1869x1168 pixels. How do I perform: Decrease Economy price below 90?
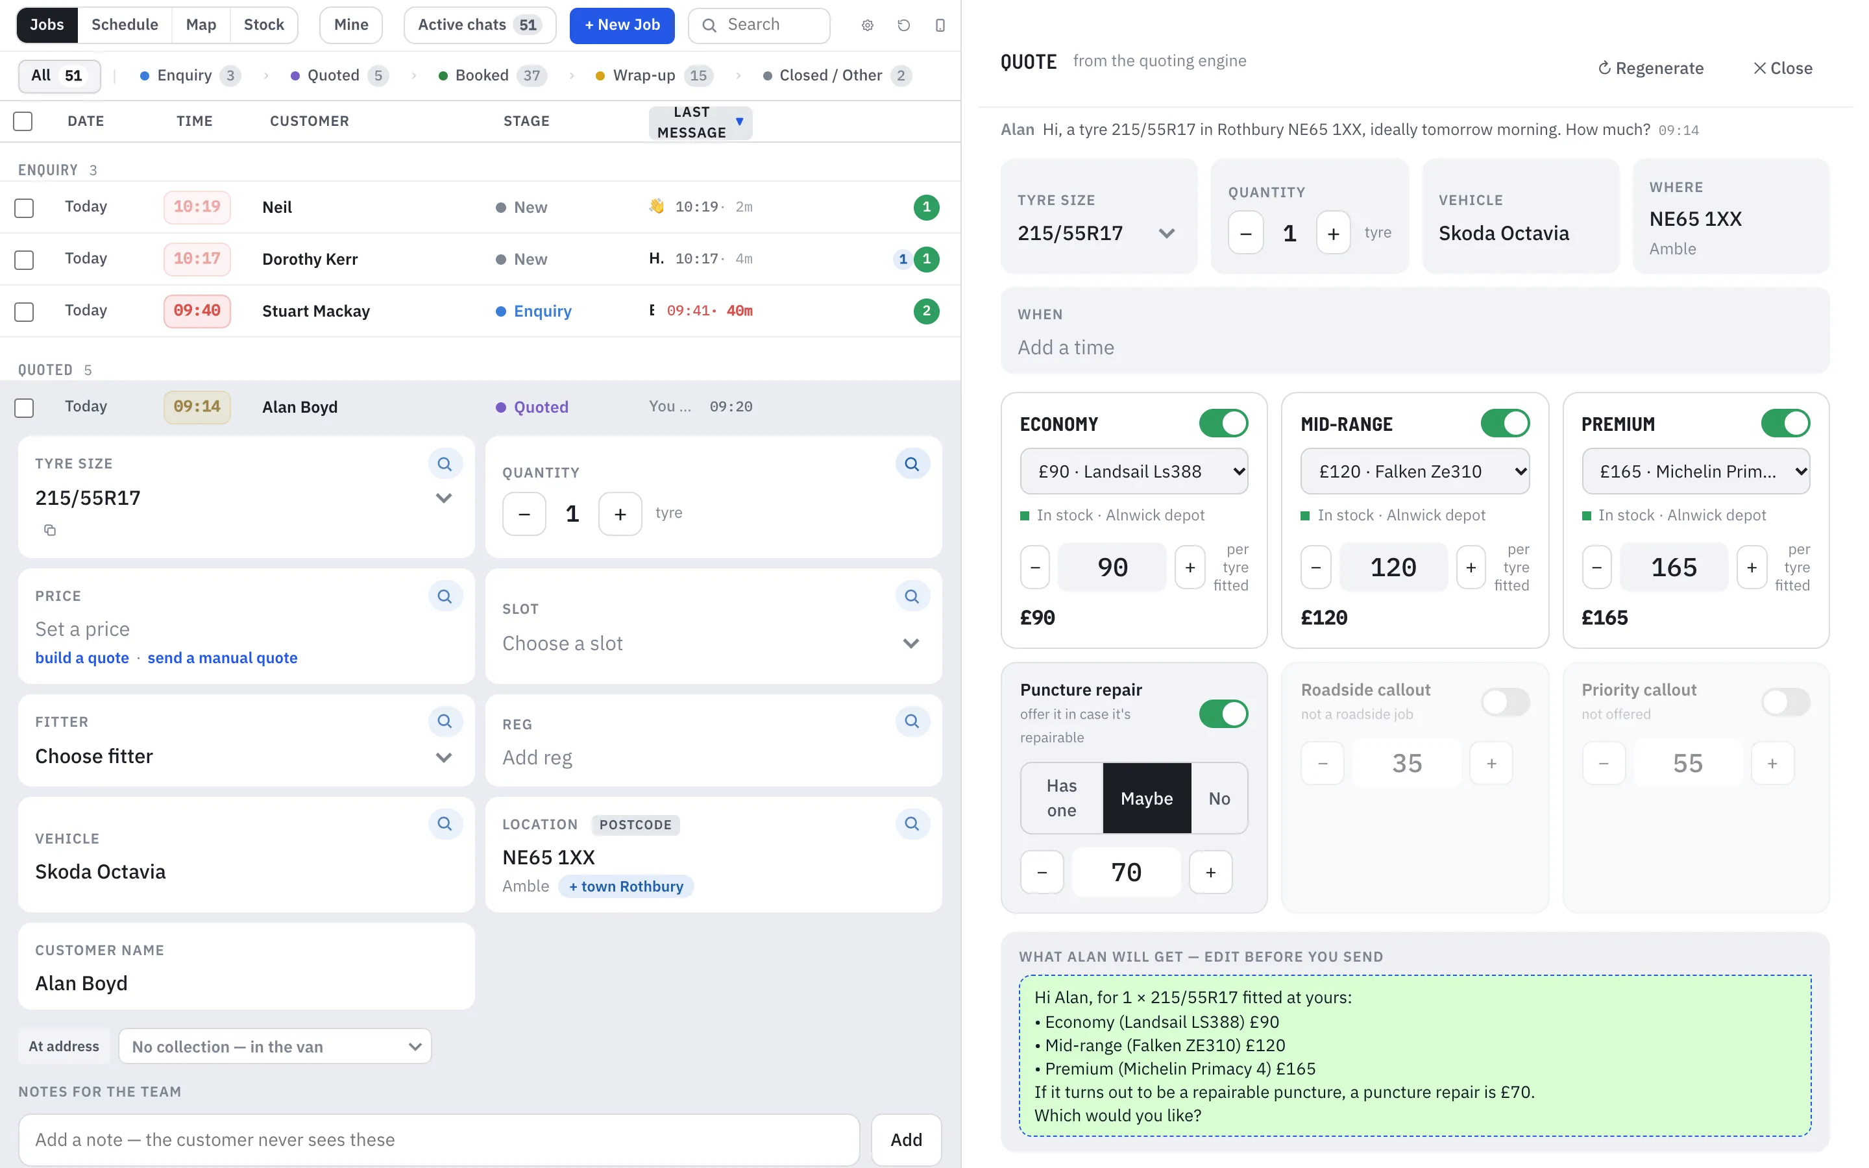[x=1035, y=568]
